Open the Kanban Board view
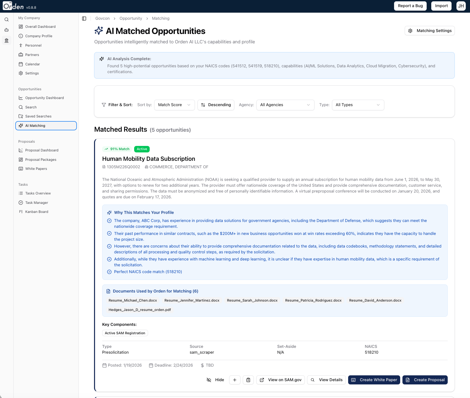The image size is (470, 398). click(x=36, y=212)
